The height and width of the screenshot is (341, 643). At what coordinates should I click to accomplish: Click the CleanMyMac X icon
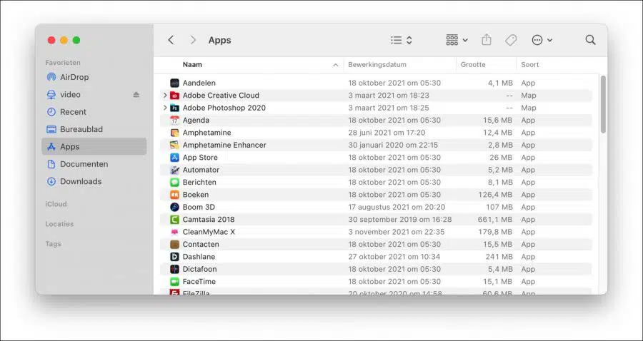[x=175, y=232]
